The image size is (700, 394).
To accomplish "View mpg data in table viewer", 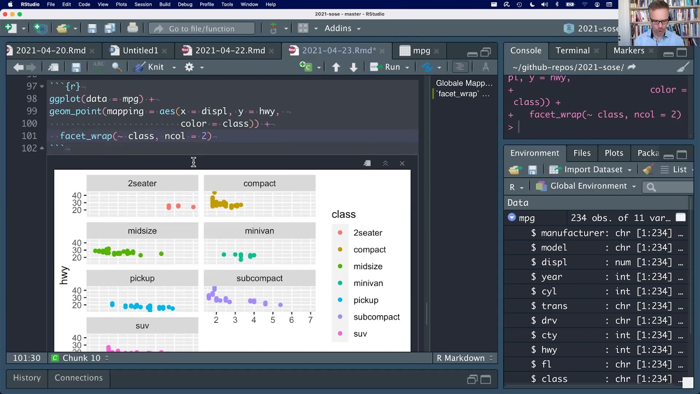I will pos(680,218).
